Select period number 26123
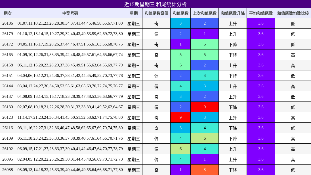311x175 pixels. click(8, 118)
